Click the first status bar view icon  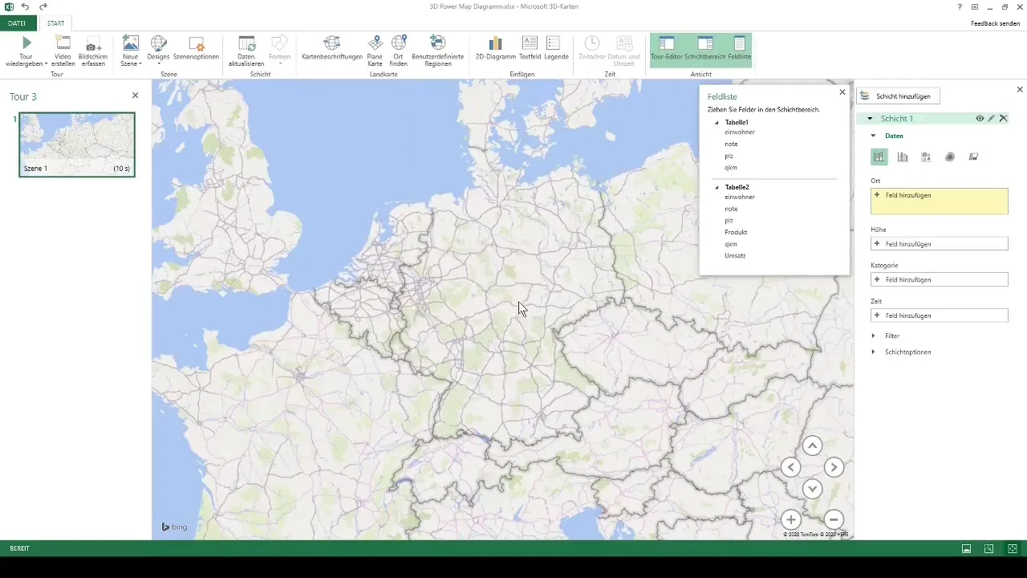click(967, 548)
